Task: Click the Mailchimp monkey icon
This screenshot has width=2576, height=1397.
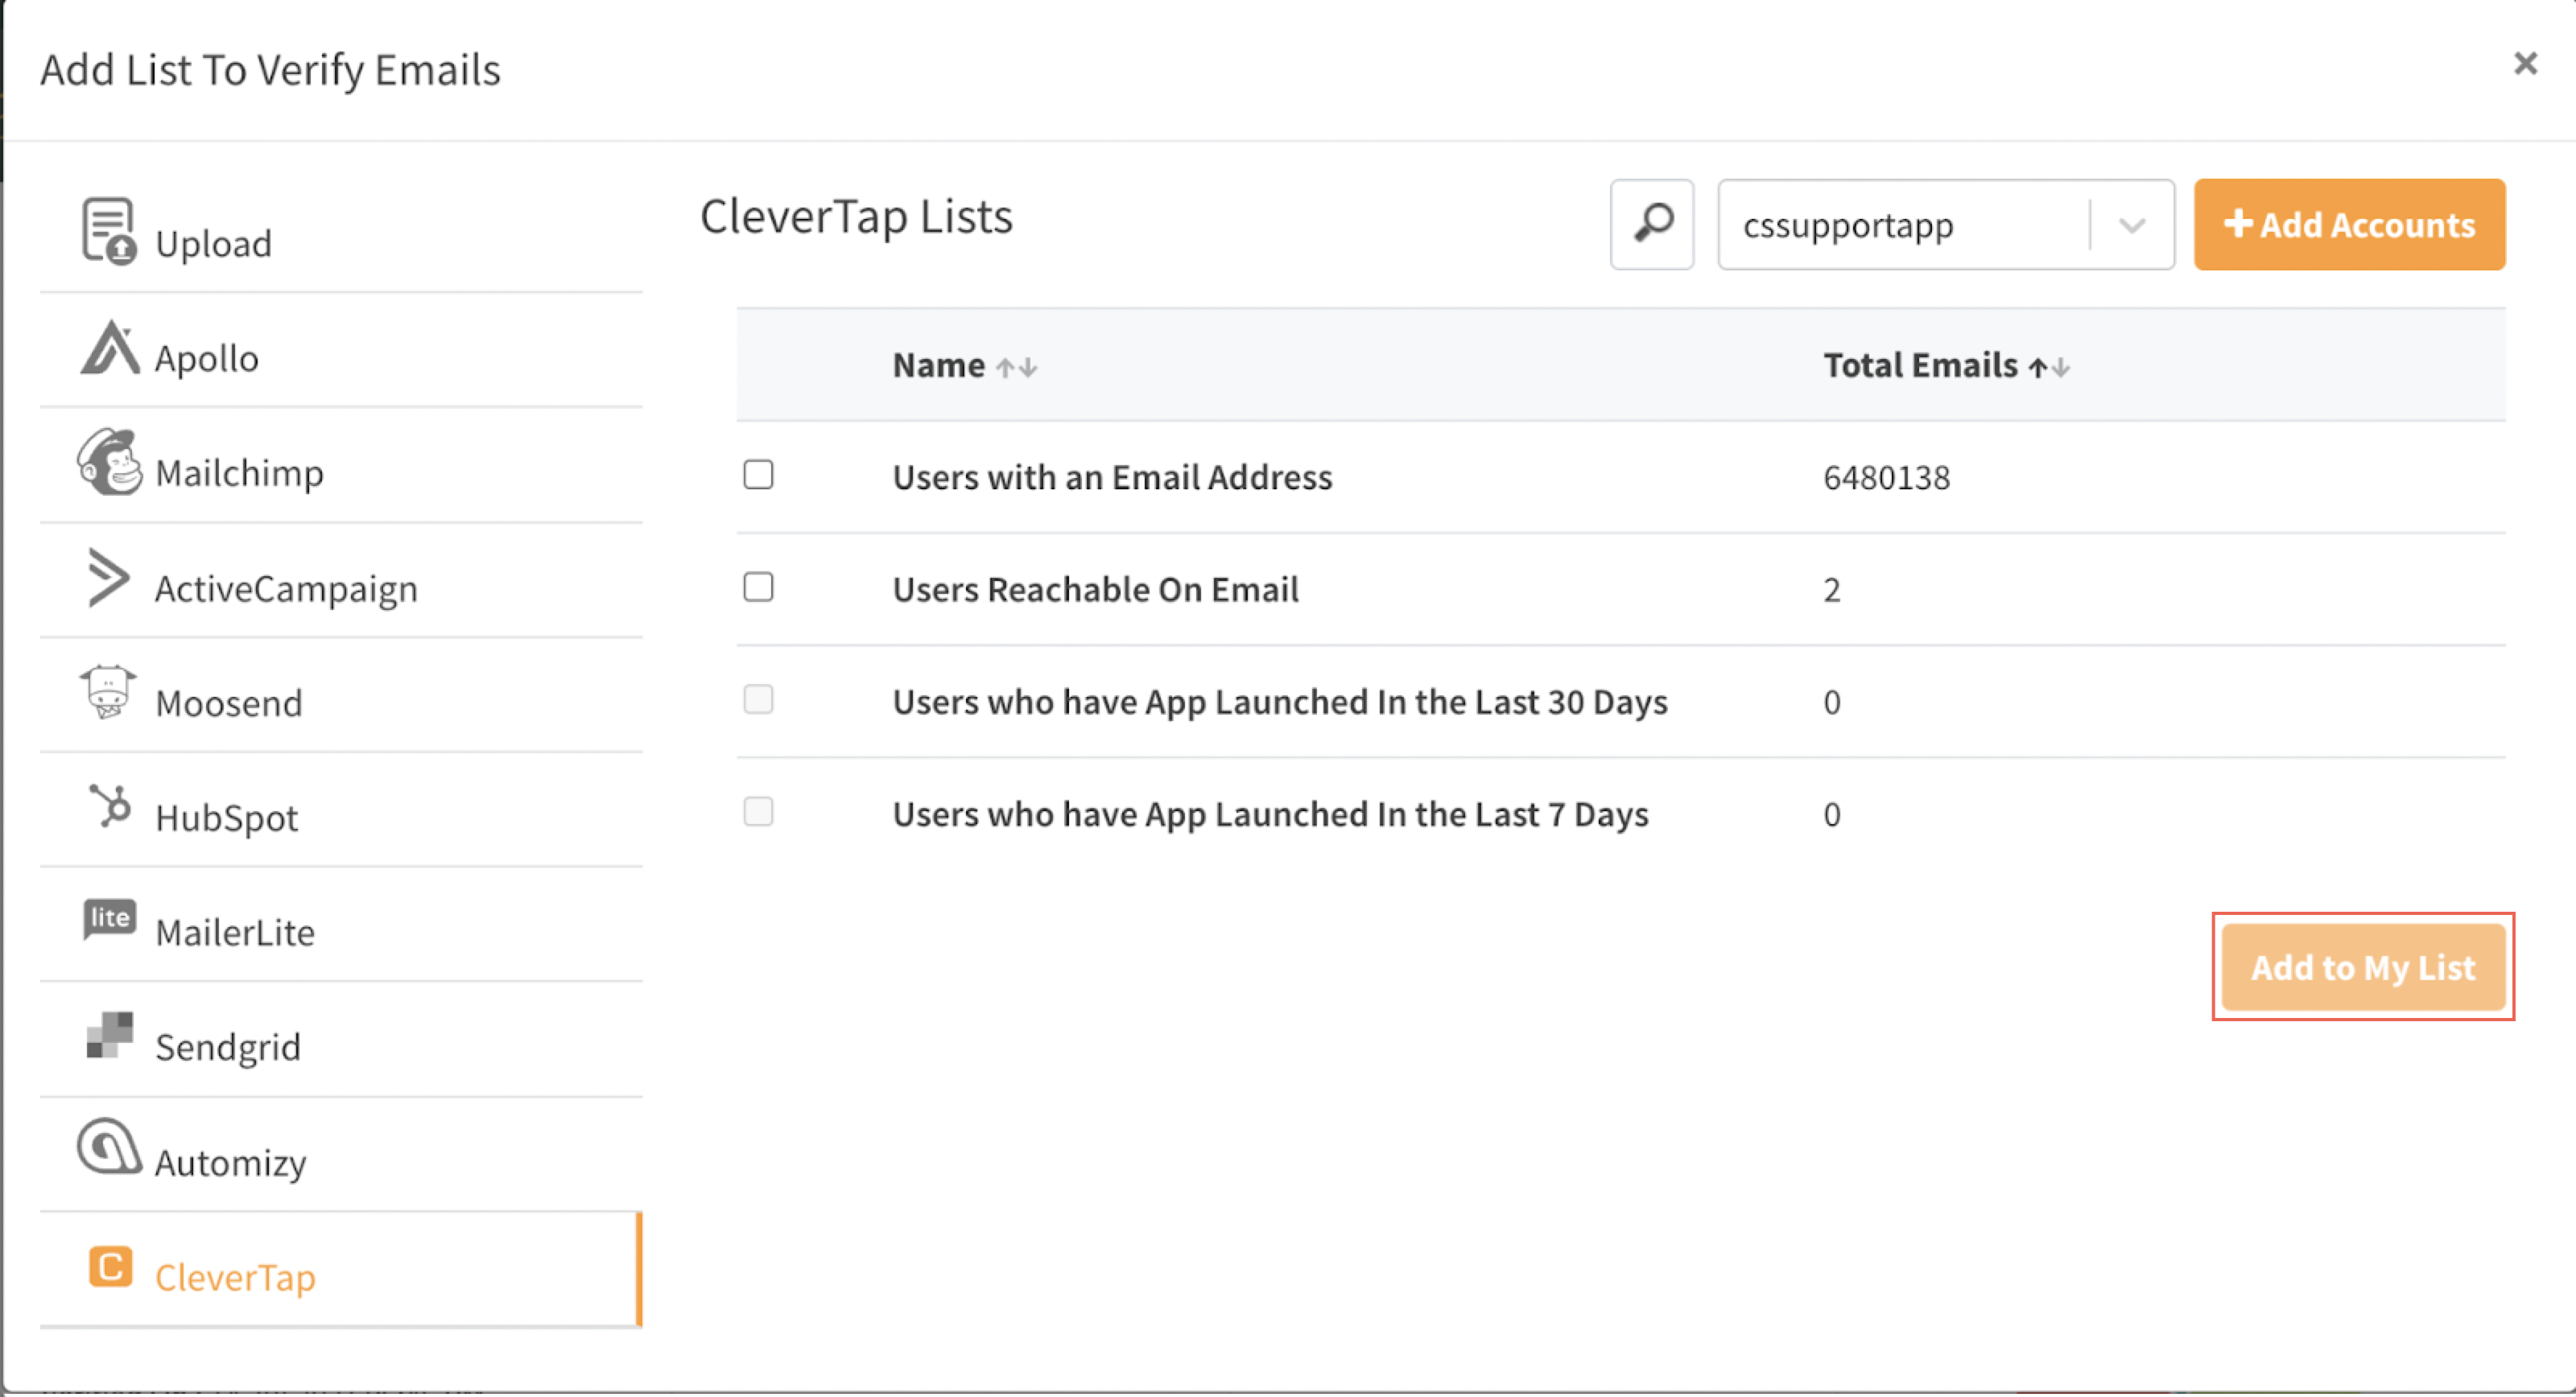Action: (109, 462)
